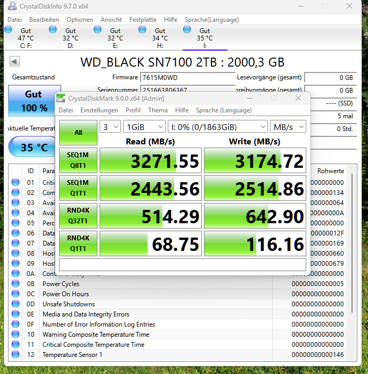Open Hilfe menu in CrystalDiskInfo

170,20
